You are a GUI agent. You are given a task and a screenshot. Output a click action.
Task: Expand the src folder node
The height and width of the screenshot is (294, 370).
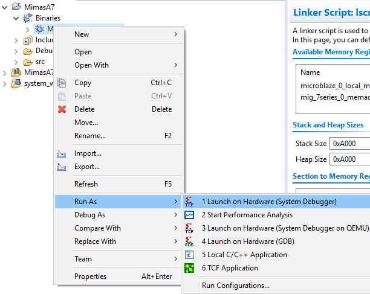pos(16,62)
